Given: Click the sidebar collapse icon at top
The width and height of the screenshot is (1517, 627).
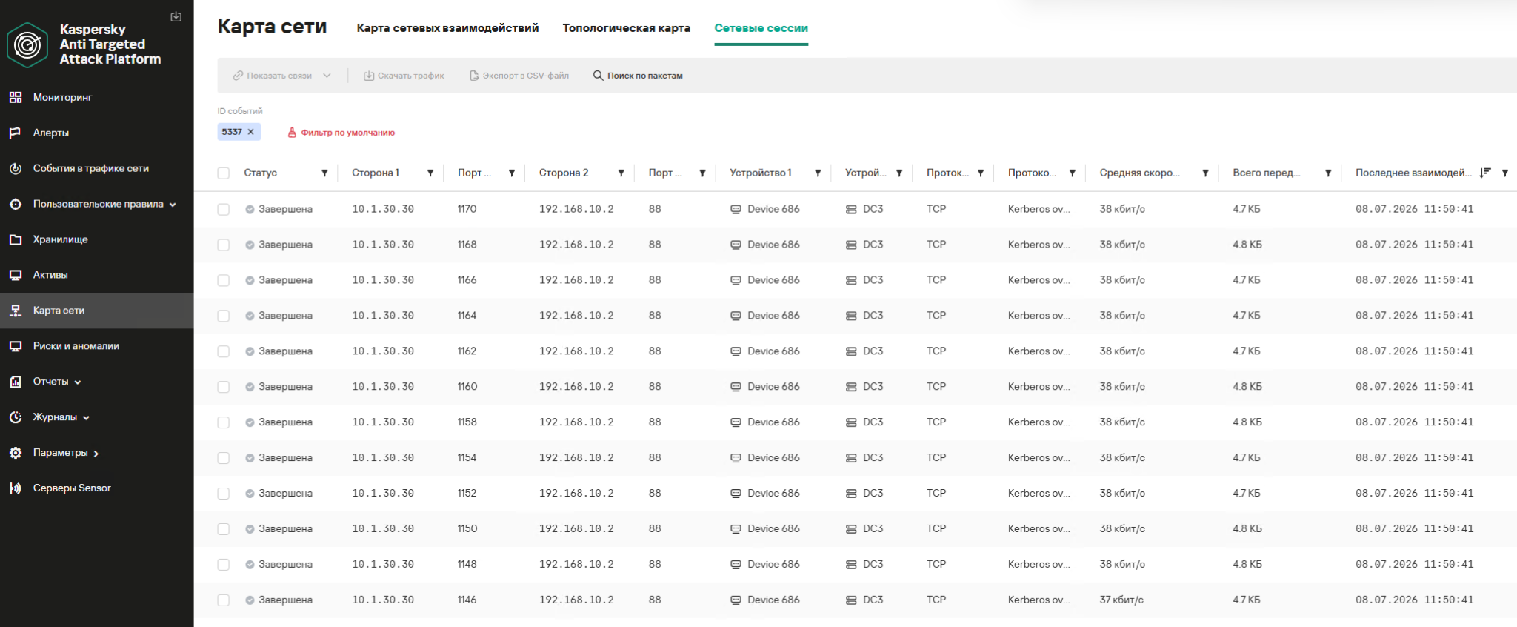Looking at the screenshot, I should point(176,16).
